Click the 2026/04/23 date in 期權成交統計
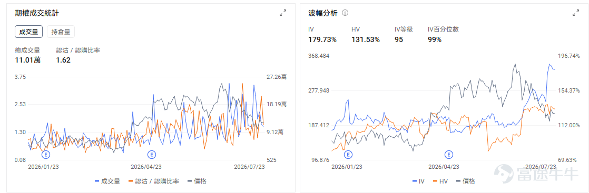 coord(146,167)
